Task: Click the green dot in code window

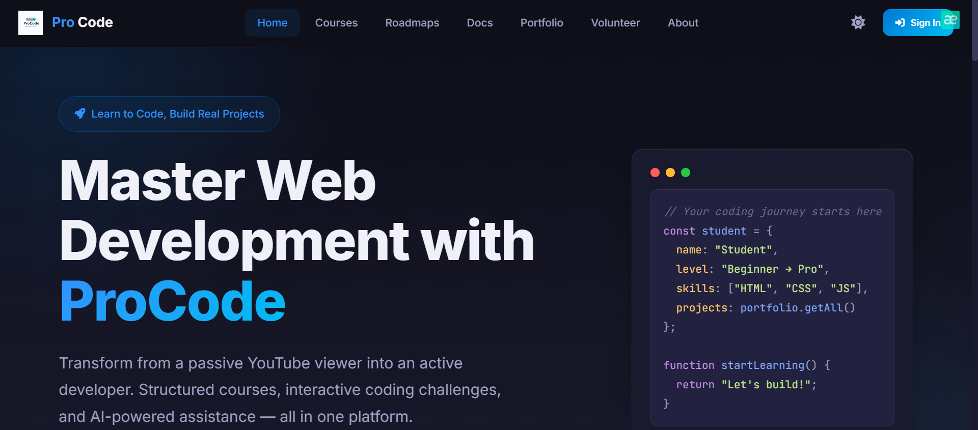Action: tap(686, 173)
